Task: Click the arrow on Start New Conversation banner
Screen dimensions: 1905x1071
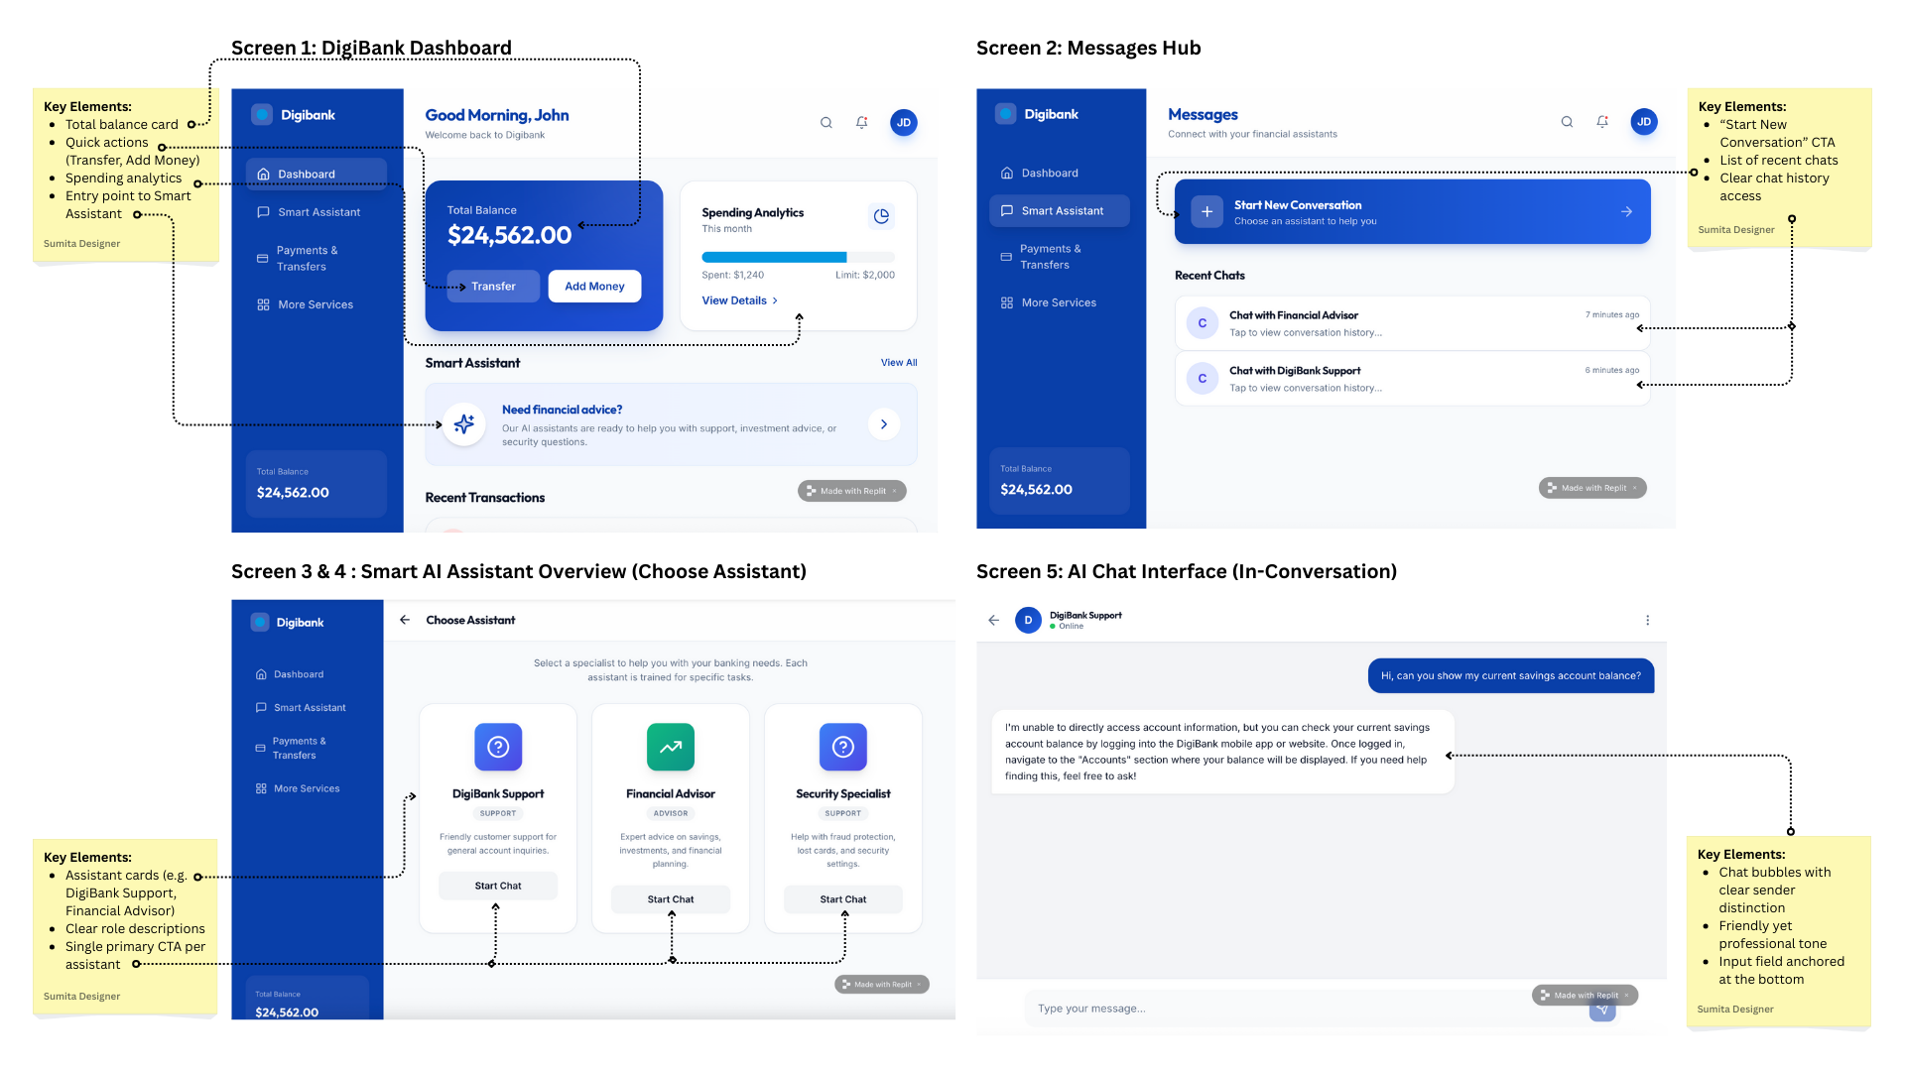Action: click(1626, 212)
